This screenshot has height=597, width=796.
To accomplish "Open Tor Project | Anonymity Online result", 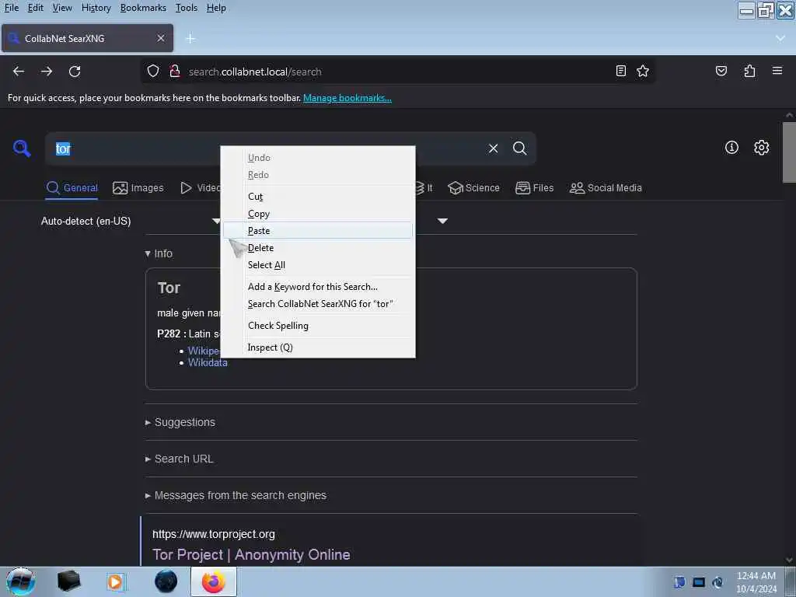I will [251, 555].
